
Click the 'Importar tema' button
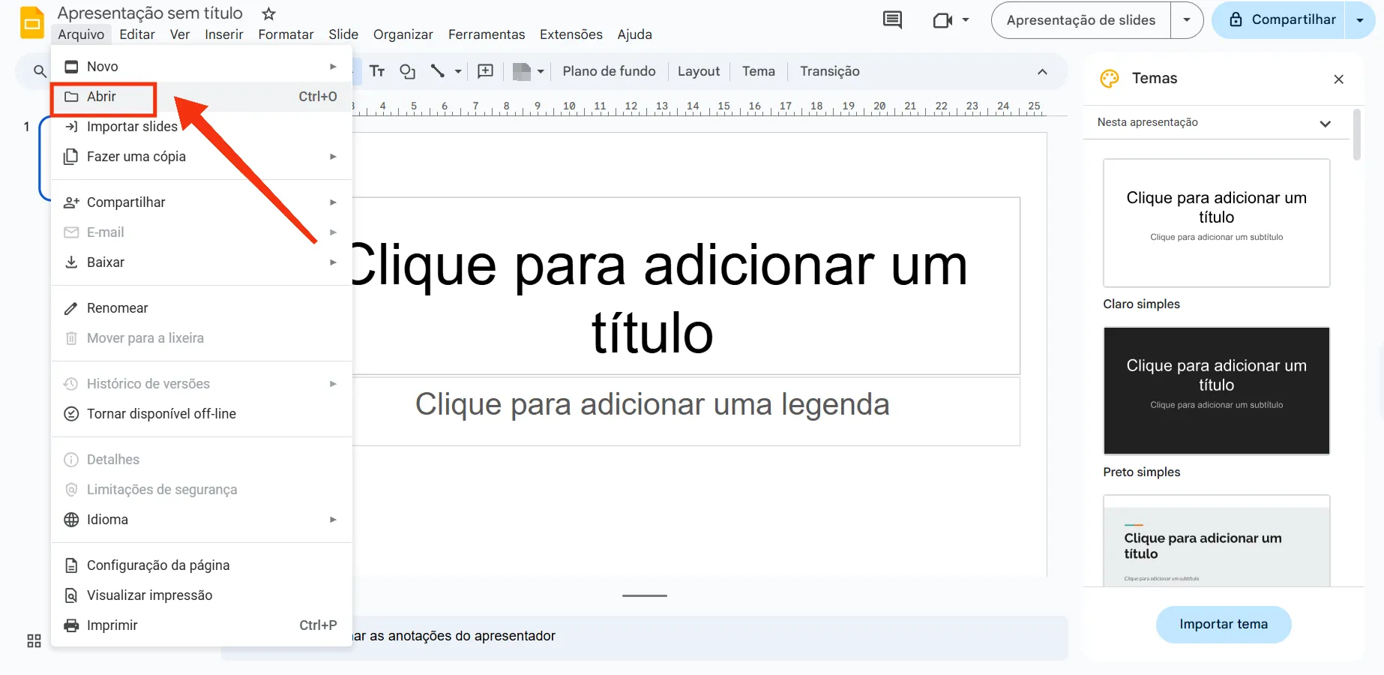[x=1223, y=624]
